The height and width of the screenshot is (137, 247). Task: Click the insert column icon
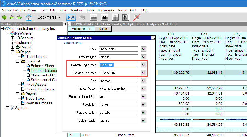coord(115,17)
